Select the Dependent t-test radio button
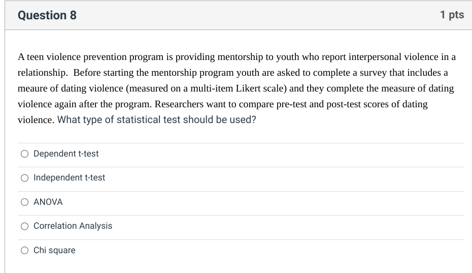Screen dimensions: 472x273 [24, 154]
